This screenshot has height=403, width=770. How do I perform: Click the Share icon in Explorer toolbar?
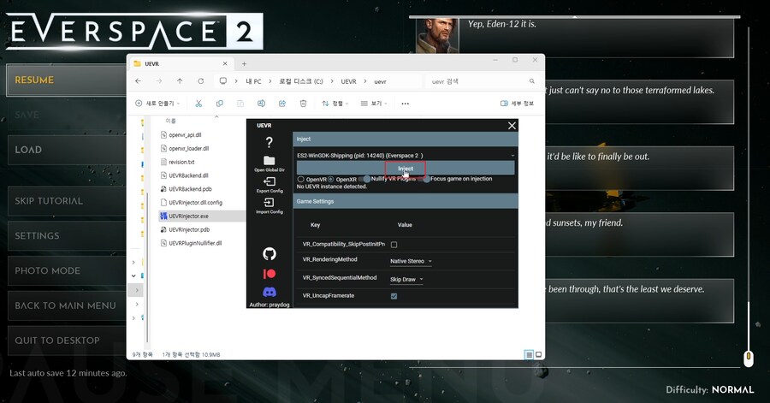pyautogui.click(x=281, y=103)
